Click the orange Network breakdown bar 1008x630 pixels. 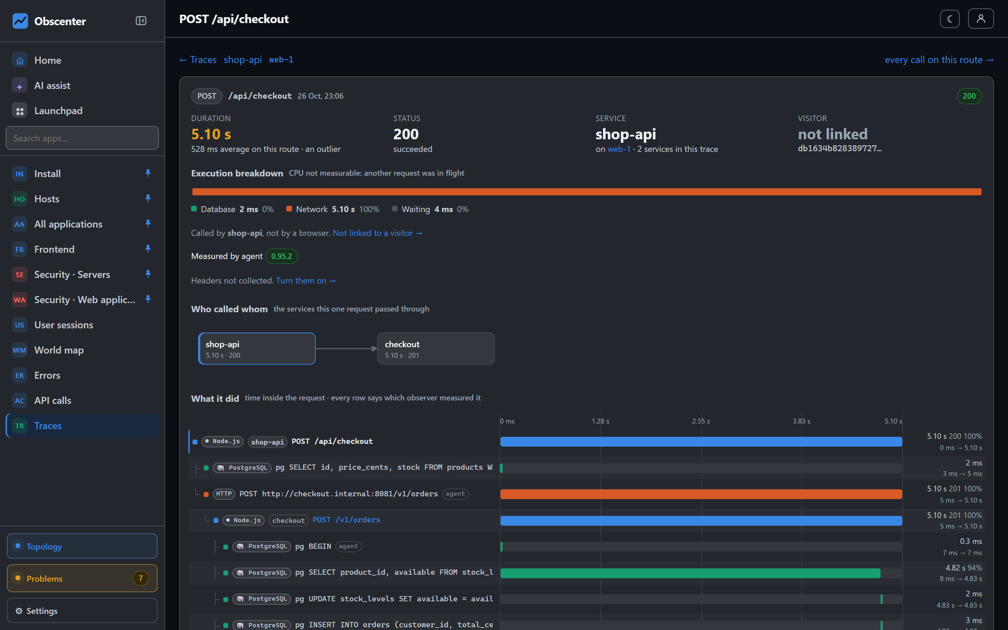click(587, 192)
